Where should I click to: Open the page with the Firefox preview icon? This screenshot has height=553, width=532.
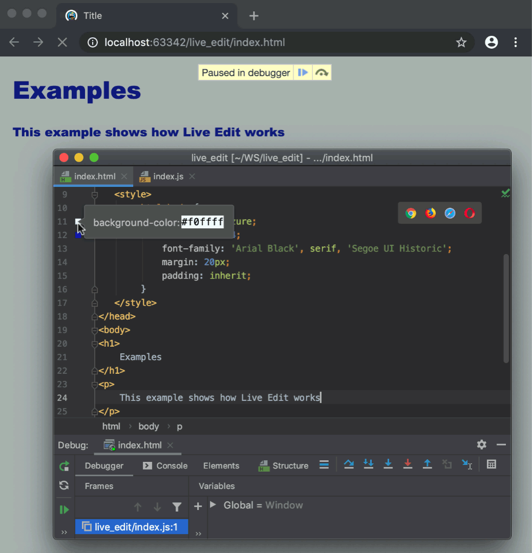pos(430,213)
